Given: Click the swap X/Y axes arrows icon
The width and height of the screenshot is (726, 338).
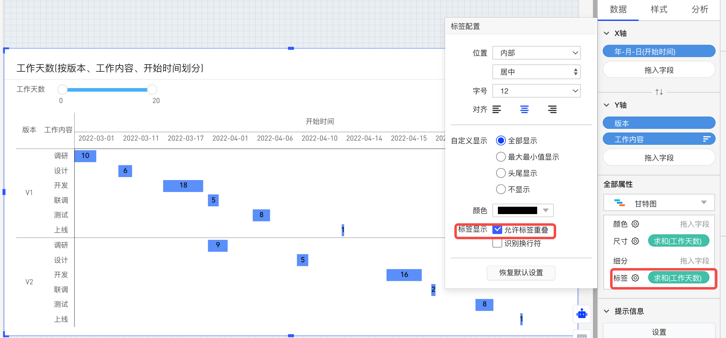Looking at the screenshot, I should click(x=659, y=92).
